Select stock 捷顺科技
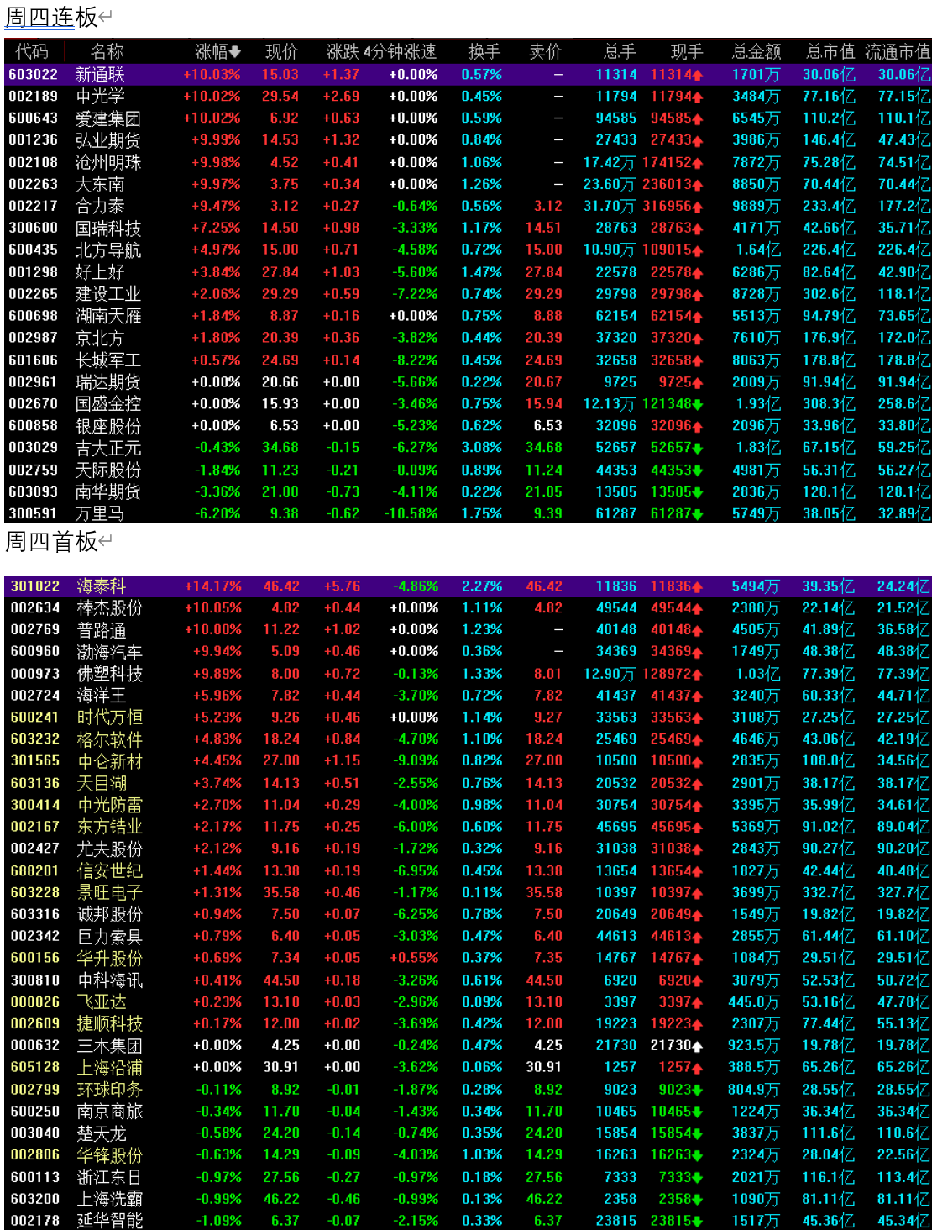932x1230 pixels. pyautogui.click(x=109, y=1025)
